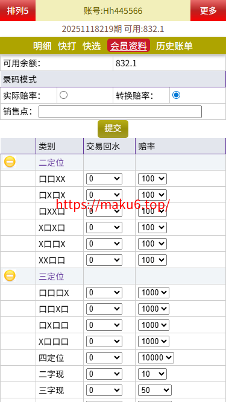The height and width of the screenshot is (402, 226).
Task: Open 交易回水 dropdown for 口口X口
Action: click(x=104, y=309)
